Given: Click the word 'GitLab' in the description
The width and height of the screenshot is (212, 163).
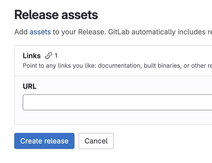Looking at the screenshot, I should point(119,32).
